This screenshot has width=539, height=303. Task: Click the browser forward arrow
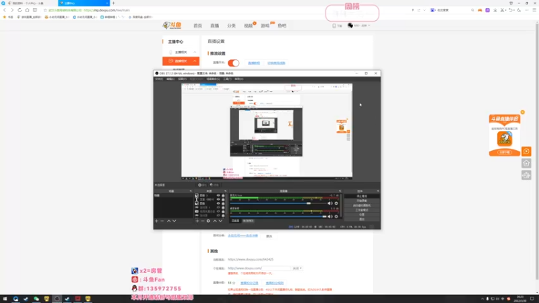[12, 10]
